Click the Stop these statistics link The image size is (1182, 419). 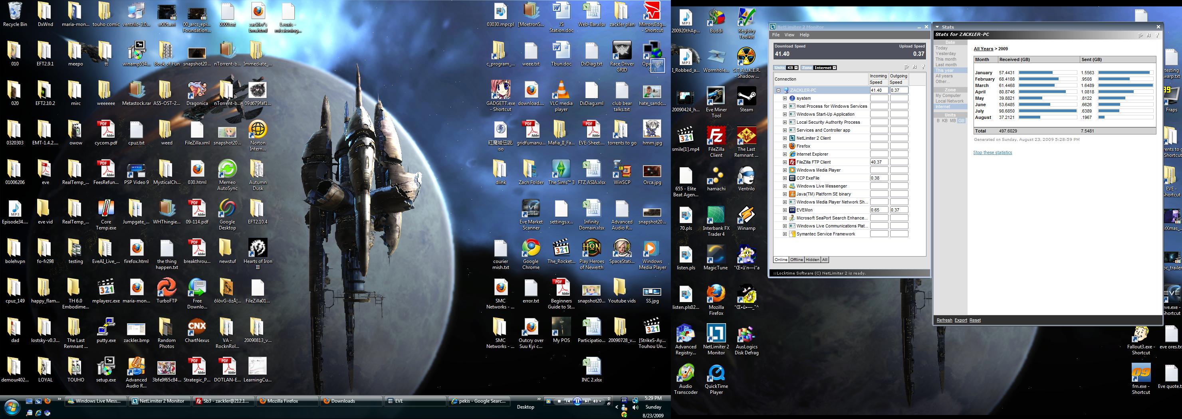(x=992, y=153)
